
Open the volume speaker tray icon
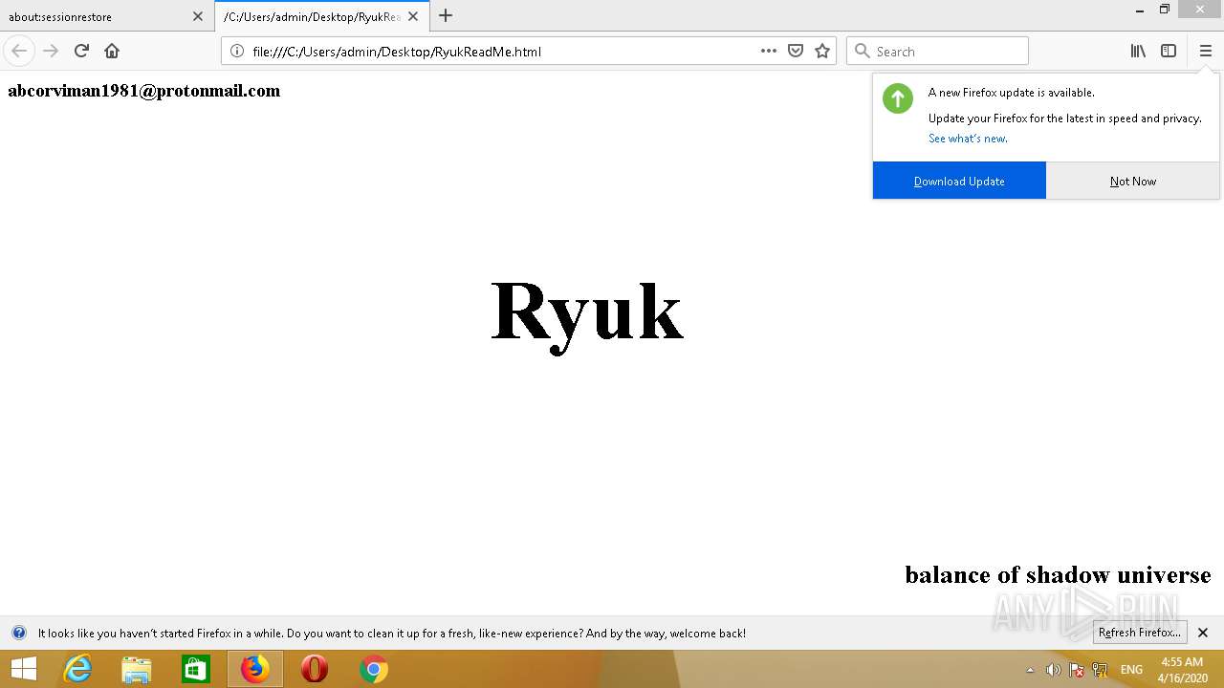pos(1053,670)
